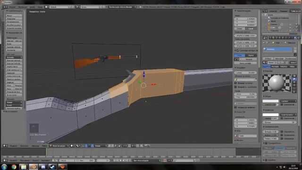Toggle the 3D manipulator widget icon

coord(84,146)
